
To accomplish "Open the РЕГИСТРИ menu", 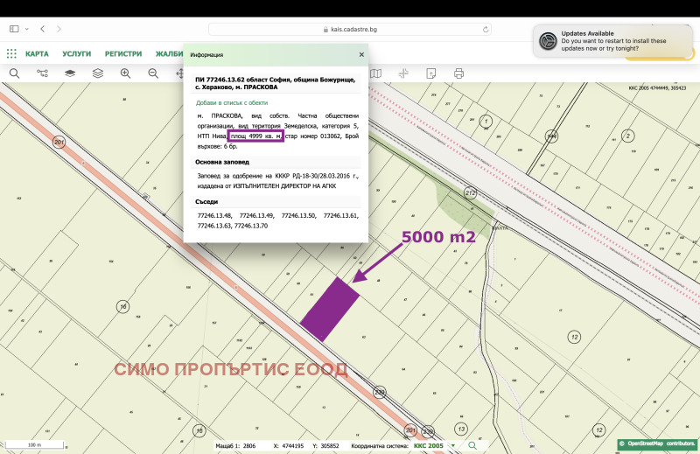I will (x=123, y=53).
